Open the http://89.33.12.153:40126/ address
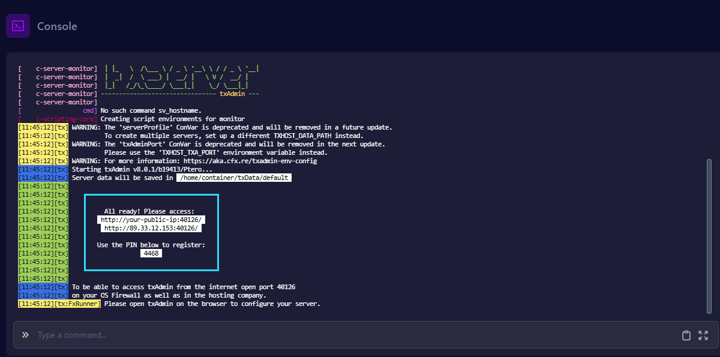The image size is (720, 357). pos(151,229)
